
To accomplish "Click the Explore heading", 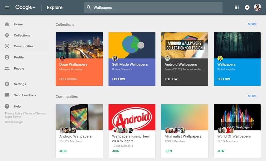I will (55, 7).
